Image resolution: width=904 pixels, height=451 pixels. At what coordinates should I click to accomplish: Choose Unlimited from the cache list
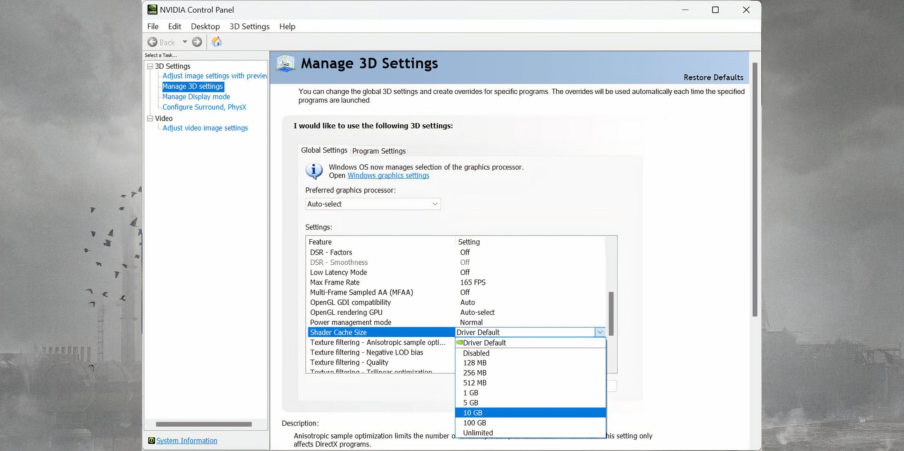click(478, 433)
